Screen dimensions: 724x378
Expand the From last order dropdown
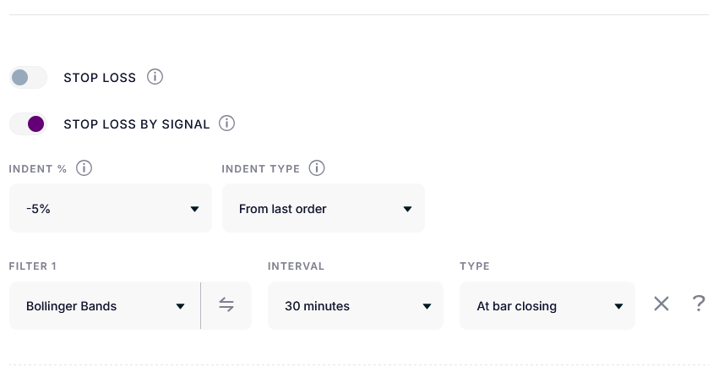(x=324, y=208)
